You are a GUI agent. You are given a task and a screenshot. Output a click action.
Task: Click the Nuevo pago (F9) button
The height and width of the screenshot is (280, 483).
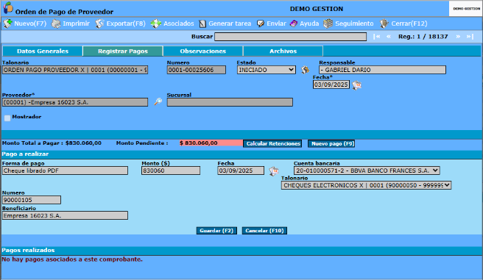[331, 143]
